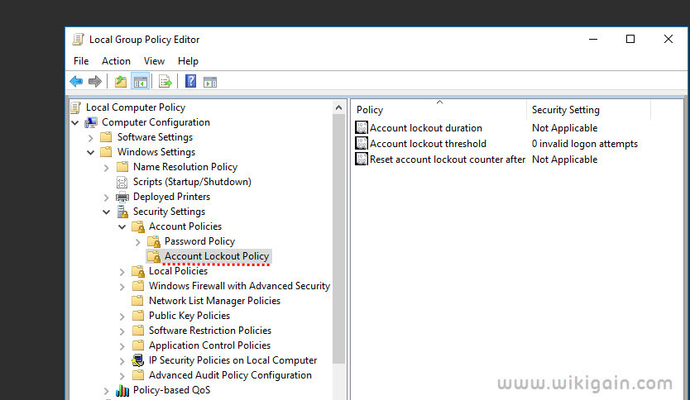Click the Back arrow toolbar icon
Image resolution: width=690 pixels, height=400 pixels.
tap(76, 81)
